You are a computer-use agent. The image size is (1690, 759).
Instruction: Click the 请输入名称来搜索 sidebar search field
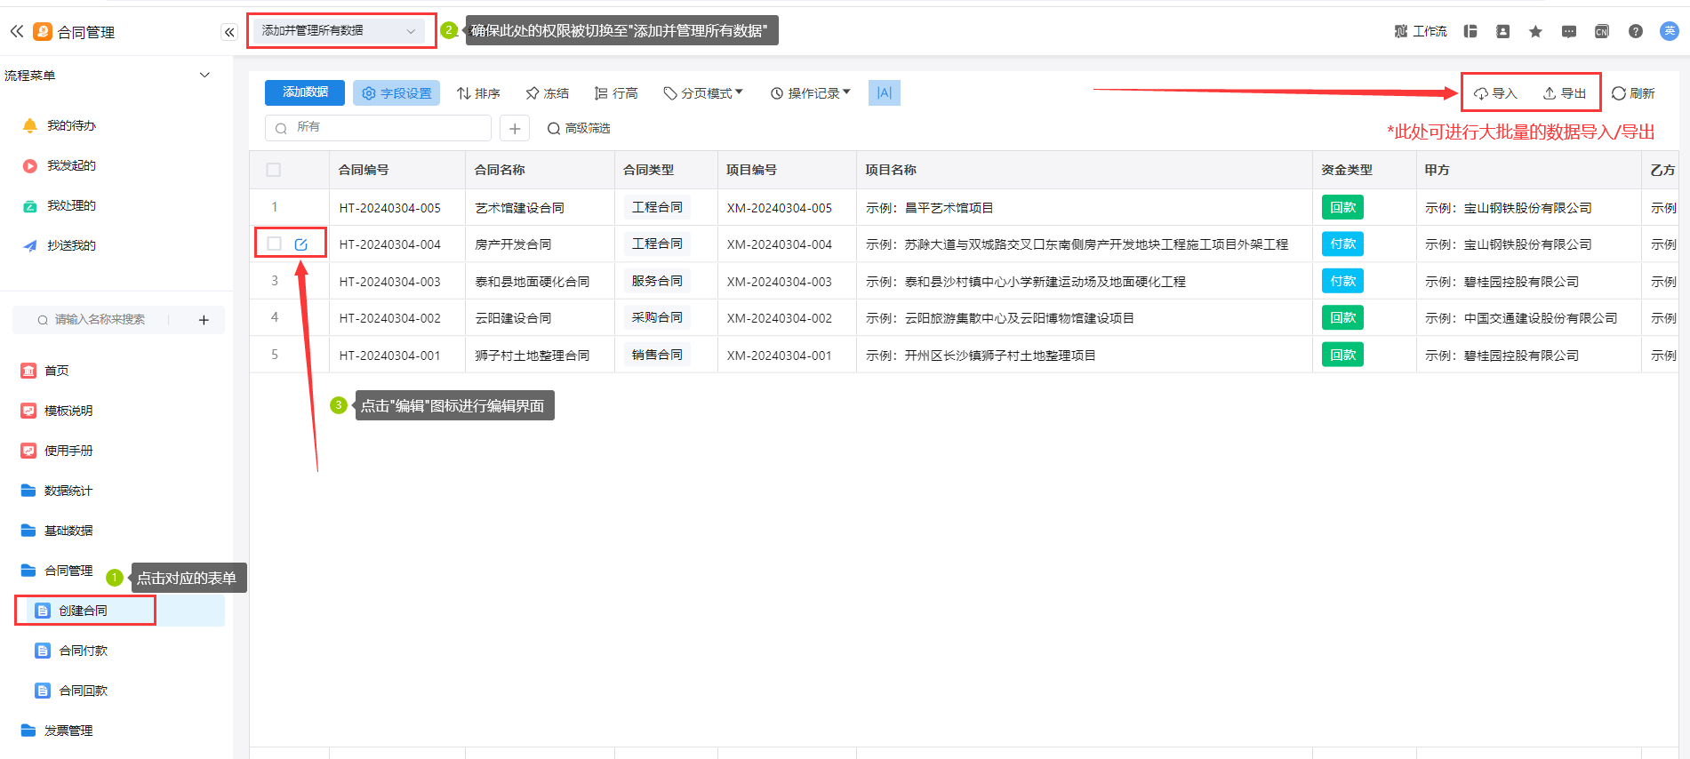[100, 320]
